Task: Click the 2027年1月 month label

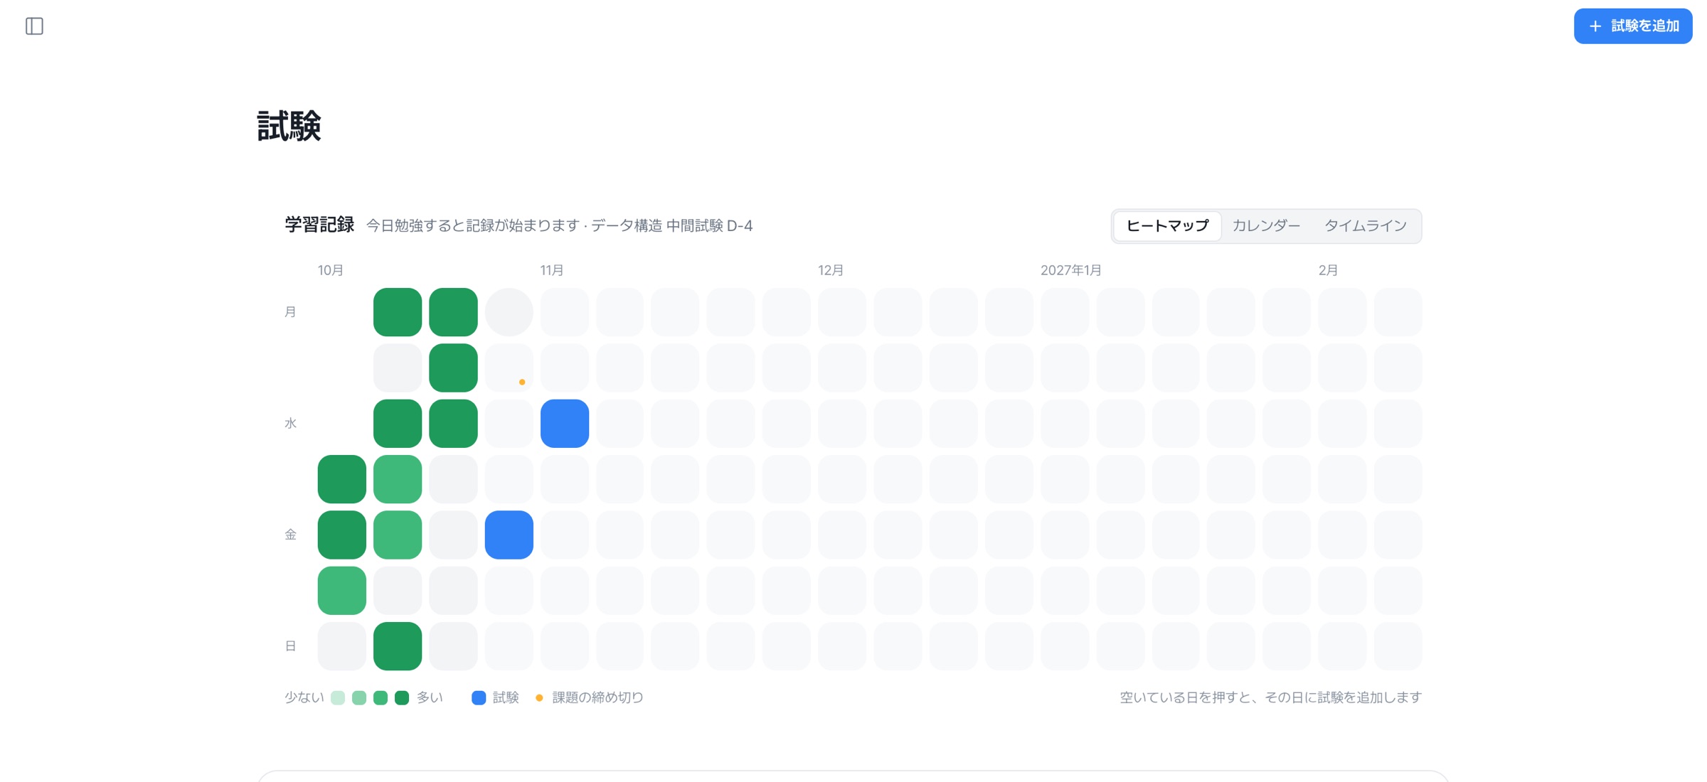Action: pos(1071,270)
